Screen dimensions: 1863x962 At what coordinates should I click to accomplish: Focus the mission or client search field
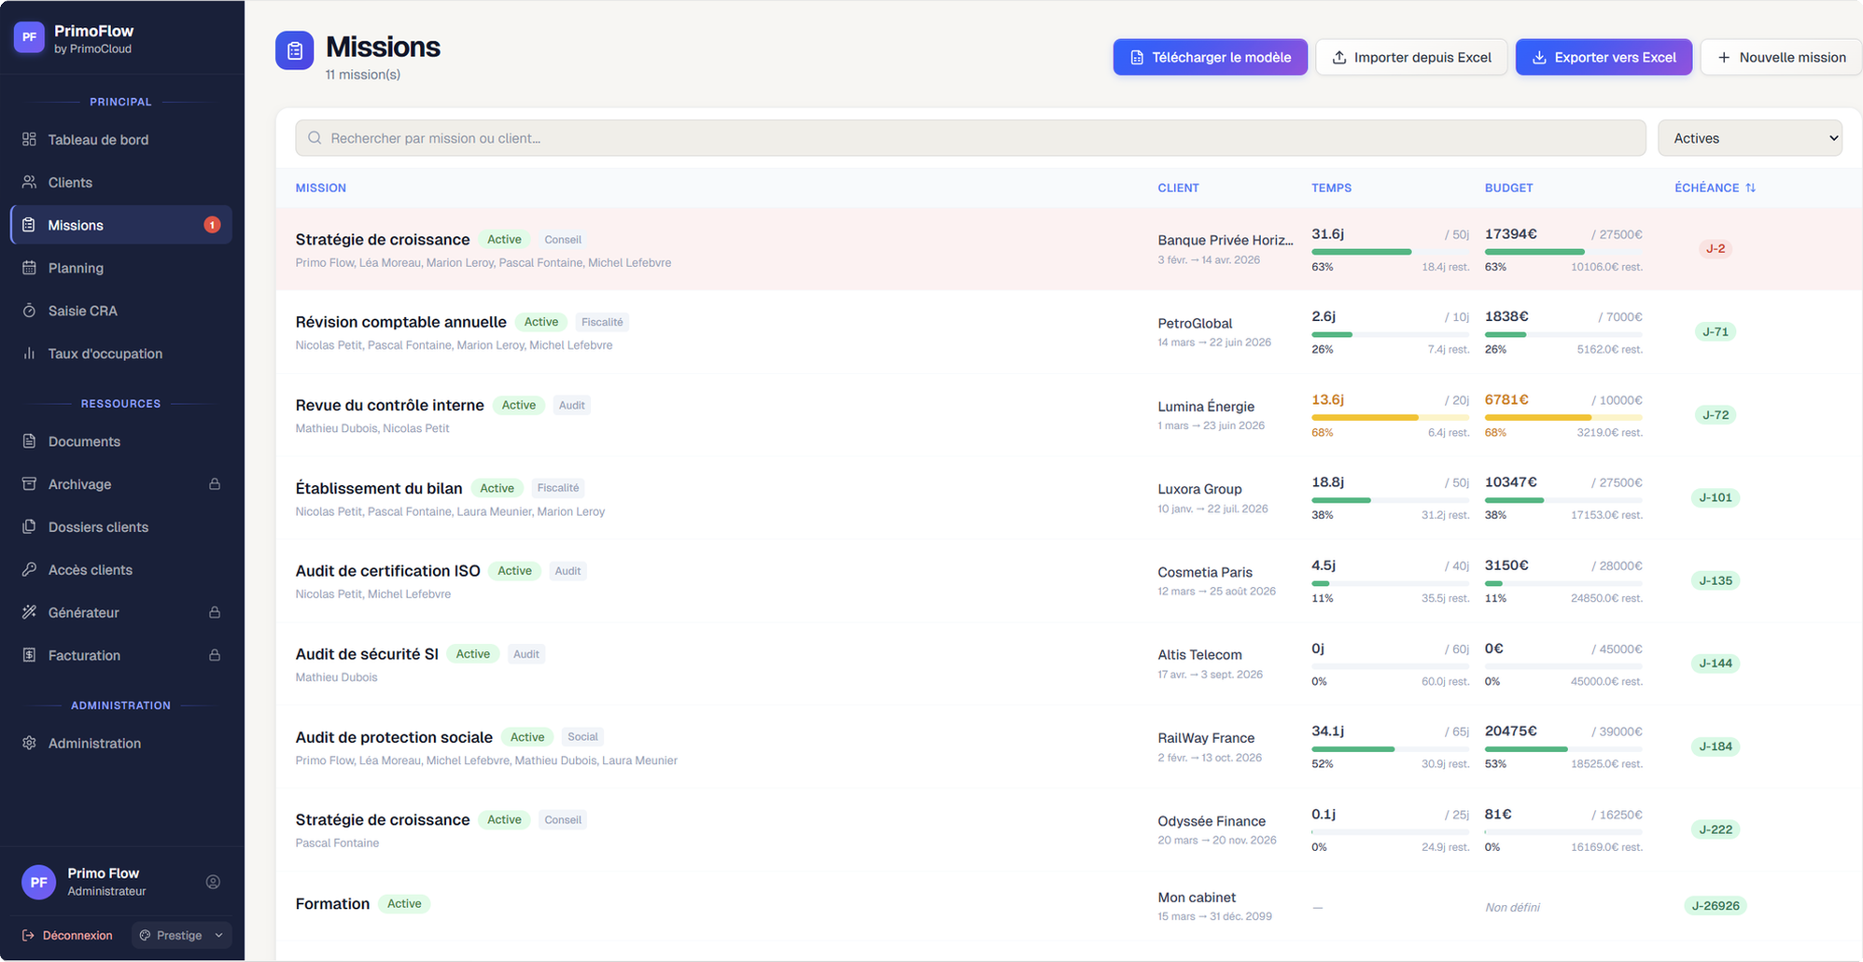coord(971,138)
